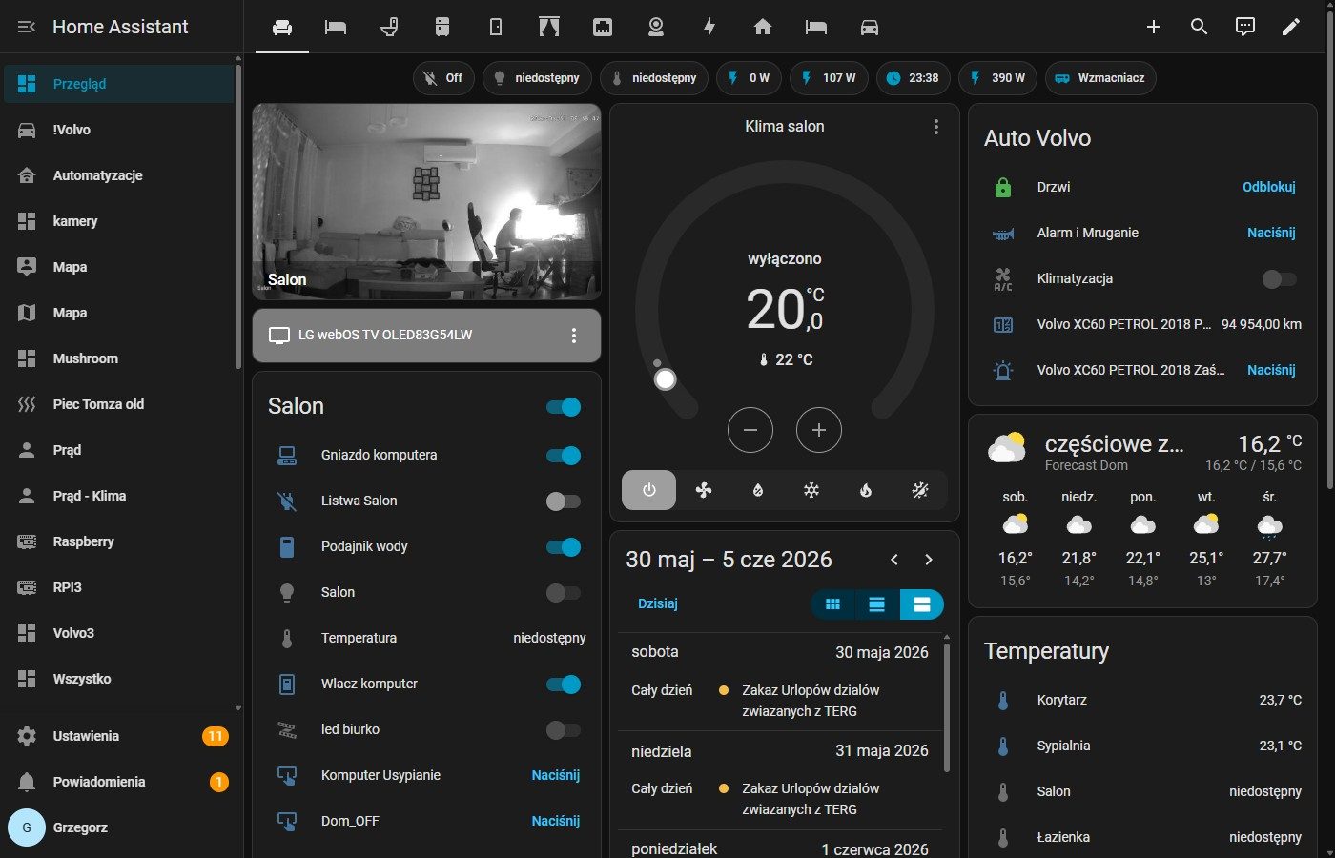Click Odblokuj for Volvo Drzwi

pyautogui.click(x=1269, y=187)
